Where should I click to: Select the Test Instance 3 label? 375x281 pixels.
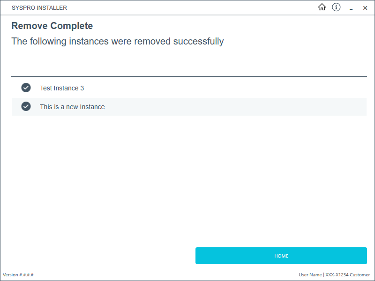click(x=62, y=88)
